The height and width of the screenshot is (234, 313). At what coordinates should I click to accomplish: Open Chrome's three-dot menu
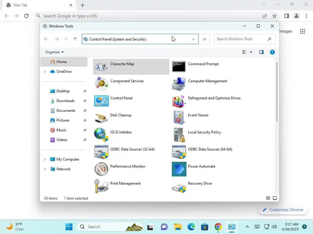click(x=306, y=16)
